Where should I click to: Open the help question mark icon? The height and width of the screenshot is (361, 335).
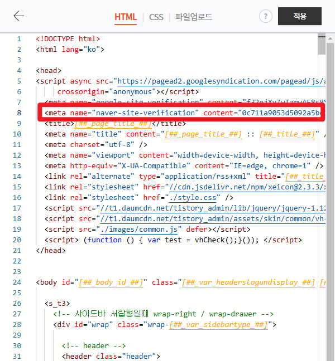(x=266, y=16)
